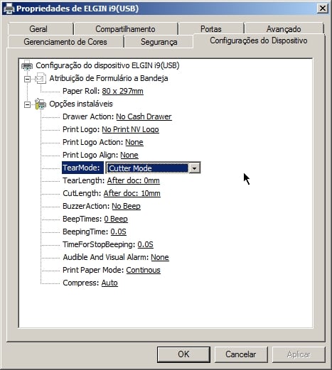Open the TearMode Cutter Mode dropdown arrow

pos(195,168)
